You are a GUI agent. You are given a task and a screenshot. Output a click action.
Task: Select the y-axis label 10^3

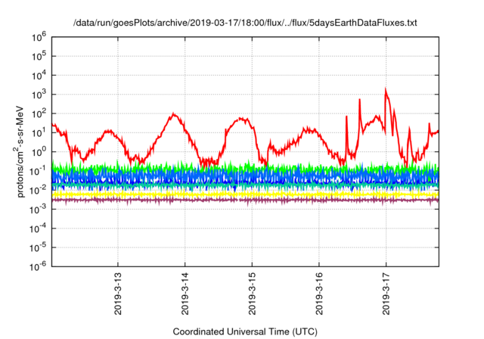[39, 95]
